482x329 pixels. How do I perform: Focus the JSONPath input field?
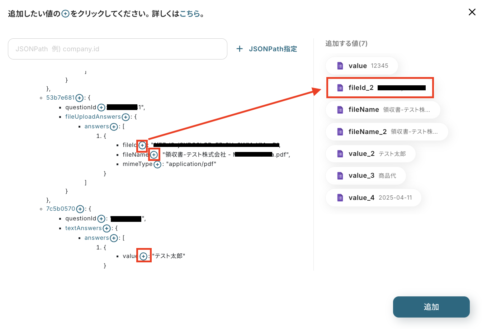[x=118, y=49]
